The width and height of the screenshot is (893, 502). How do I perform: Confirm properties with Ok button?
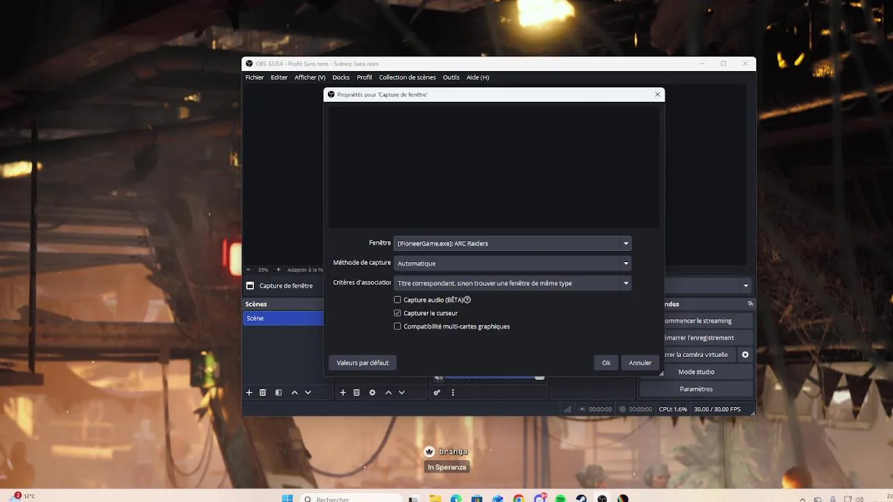[606, 363]
